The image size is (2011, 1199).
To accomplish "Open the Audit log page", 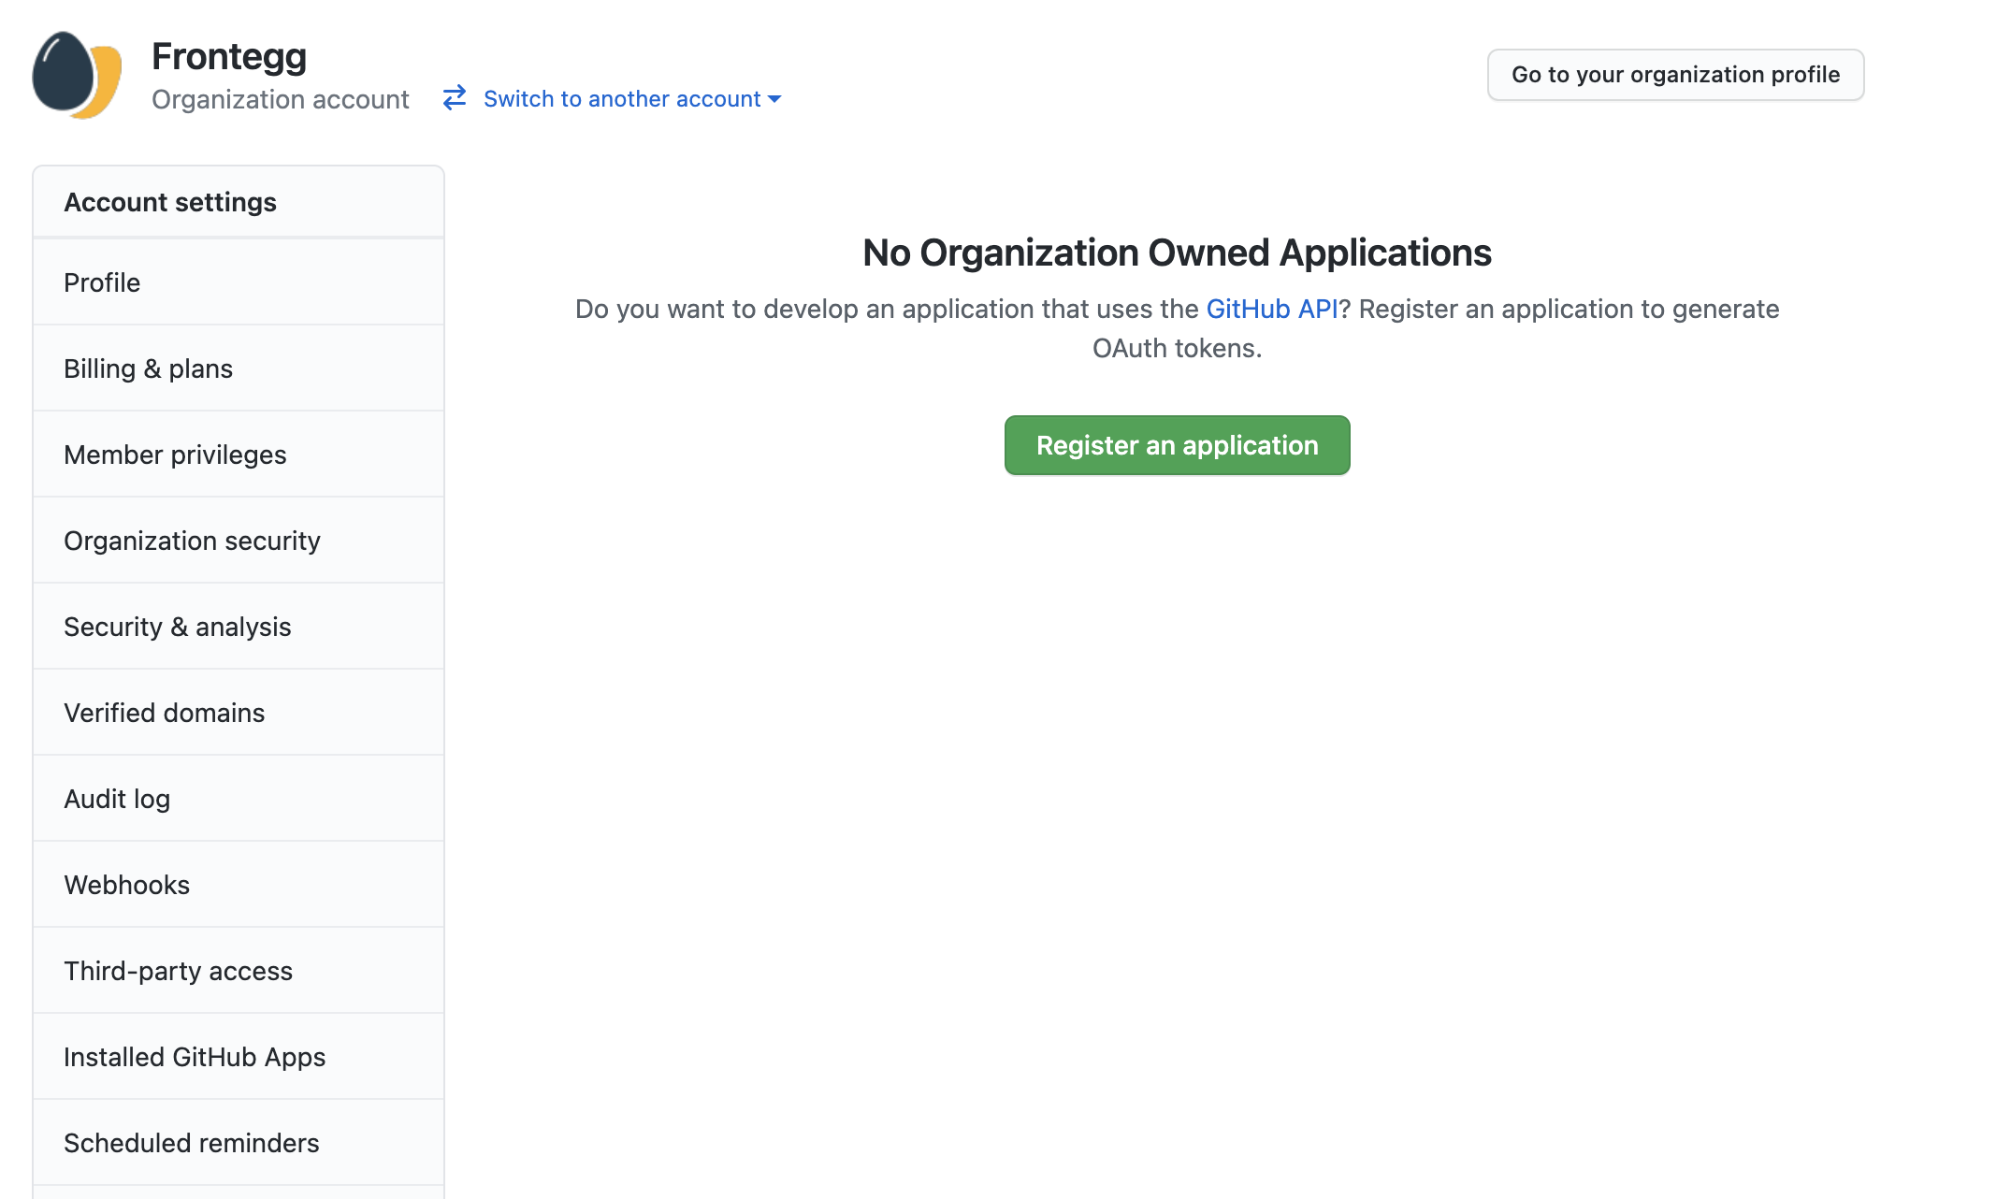I will point(117,799).
